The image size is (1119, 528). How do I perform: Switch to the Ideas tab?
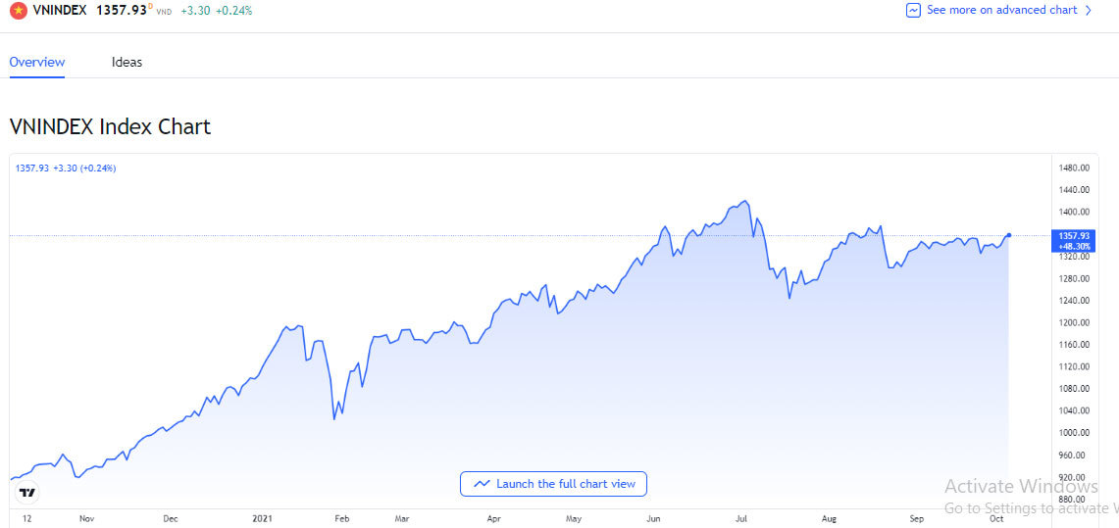[127, 62]
